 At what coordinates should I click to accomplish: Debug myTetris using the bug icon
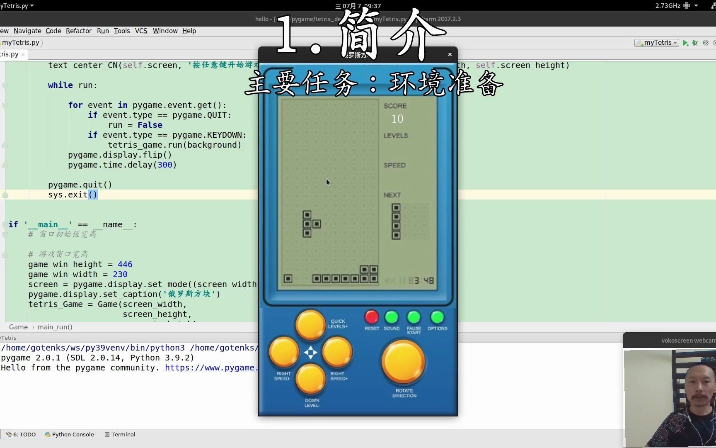pyautogui.click(x=695, y=43)
